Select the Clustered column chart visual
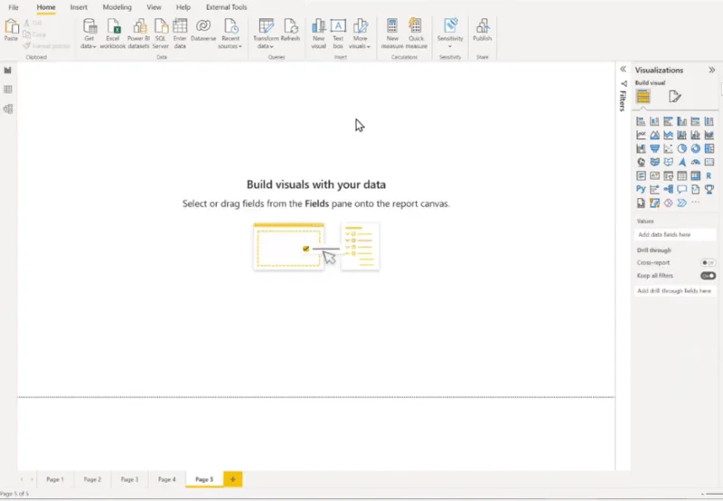Screen dimensions: 723x501 (x=682, y=122)
